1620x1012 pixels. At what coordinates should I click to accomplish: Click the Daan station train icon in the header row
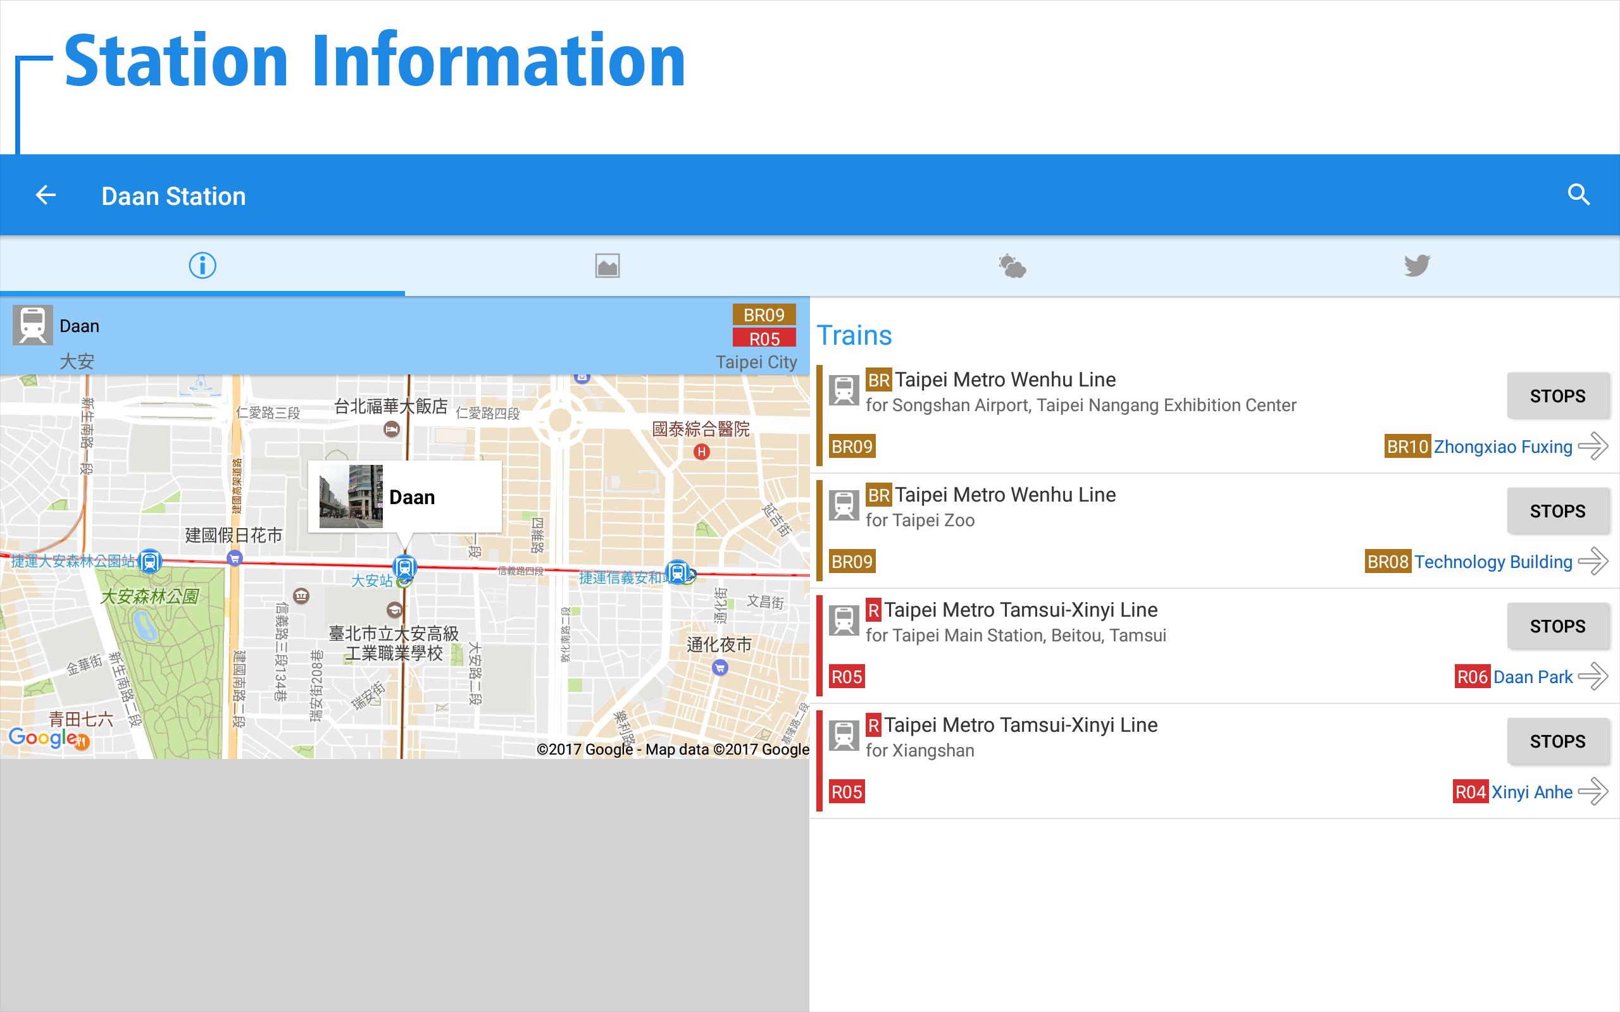pos(33,325)
